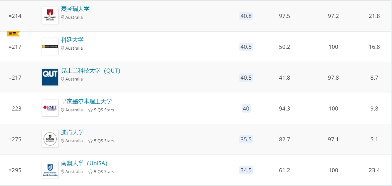The width and height of the screenshot is (392, 186).
Task: Click the location pin under 科廷大学
Action: 63,48
